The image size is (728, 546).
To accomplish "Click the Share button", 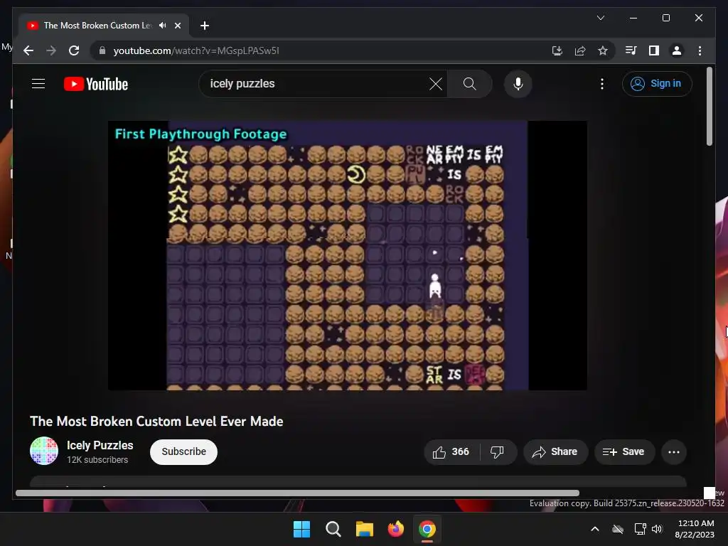I will point(555,451).
